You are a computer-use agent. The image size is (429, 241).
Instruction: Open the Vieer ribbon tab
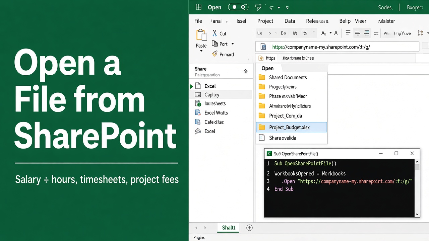click(361, 21)
